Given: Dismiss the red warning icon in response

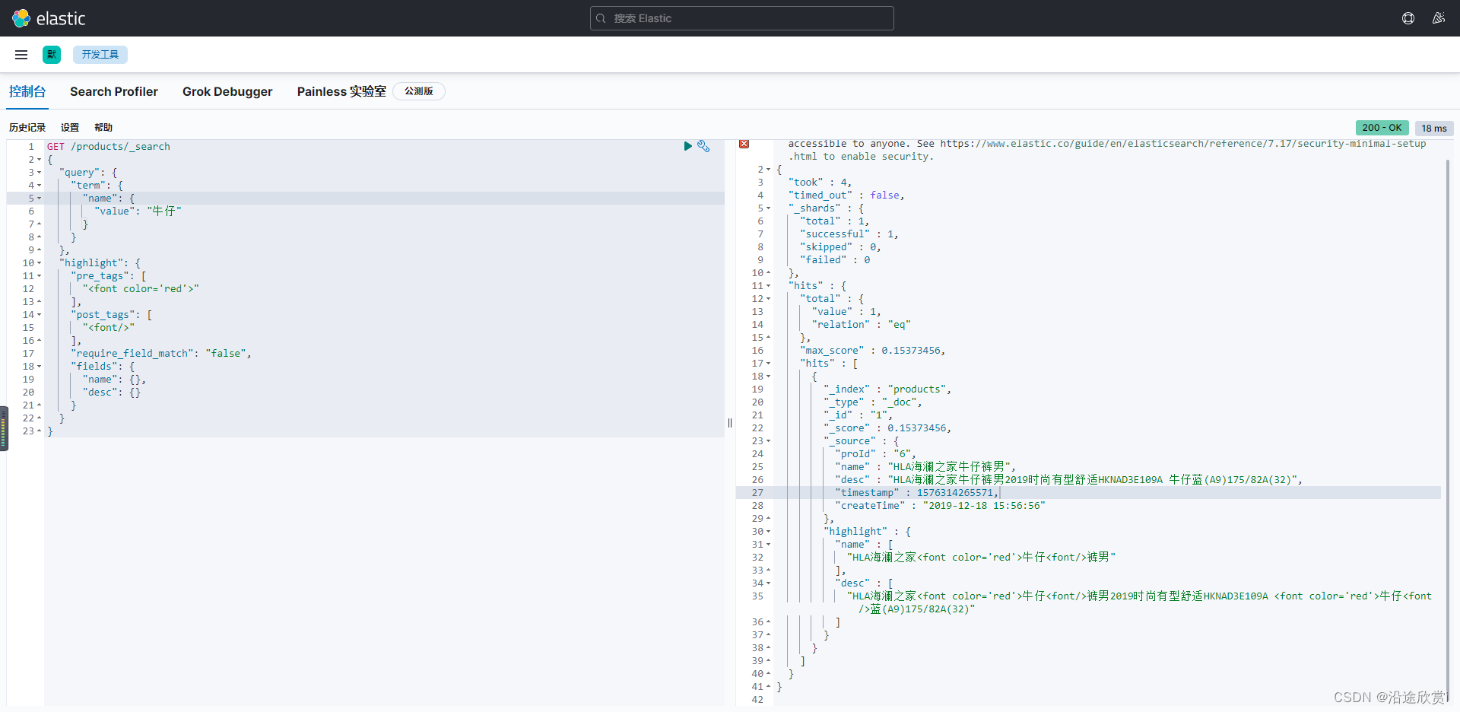Looking at the screenshot, I should click(x=744, y=144).
